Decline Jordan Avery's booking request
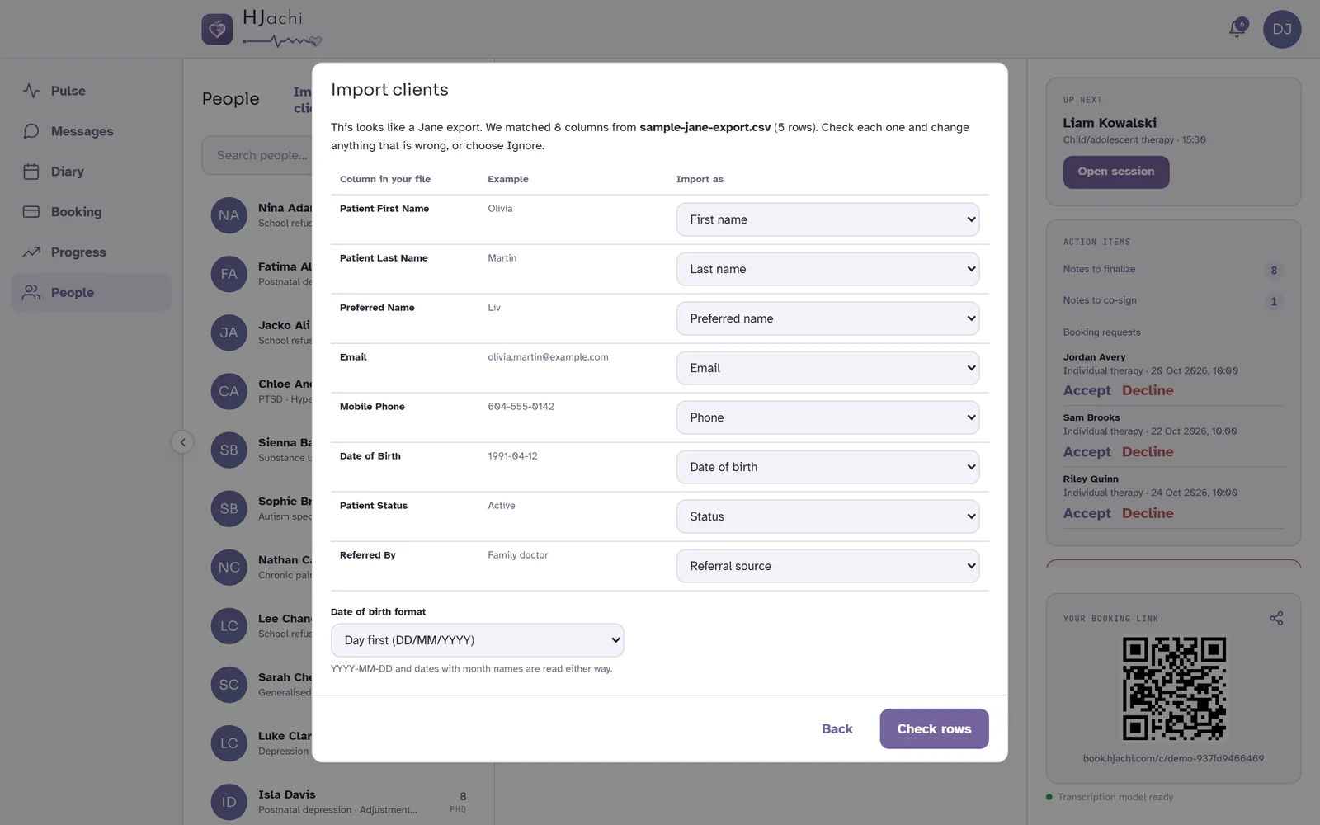This screenshot has width=1320, height=825. (1148, 390)
